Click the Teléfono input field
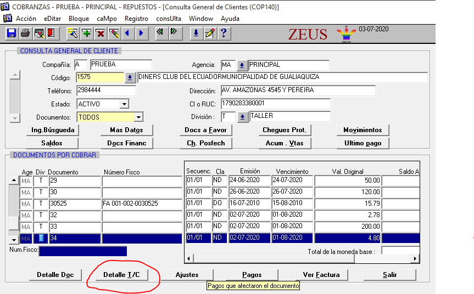474x294 pixels. [x=106, y=91]
